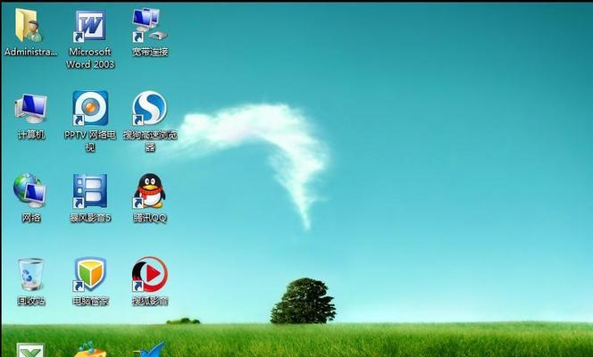Image resolution: width=593 pixels, height=357 pixels.
Task: Select the 计算机 Computer icon
Action: (x=31, y=109)
